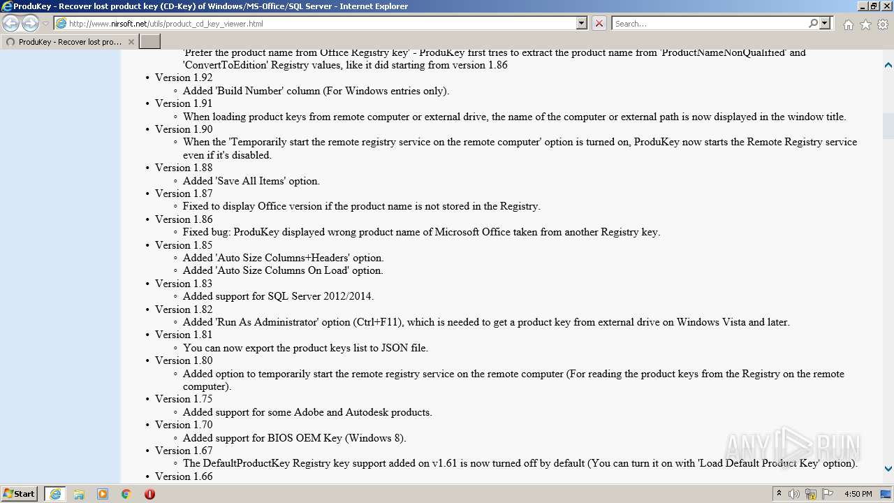
Task: Click scrollbar down arrow
Action: [888, 469]
